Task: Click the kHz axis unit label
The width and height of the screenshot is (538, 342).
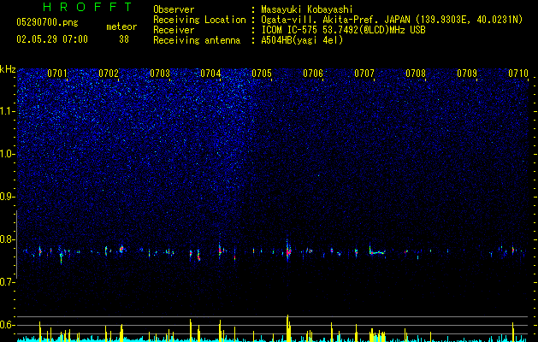Action: pyautogui.click(x=8, y=69)
